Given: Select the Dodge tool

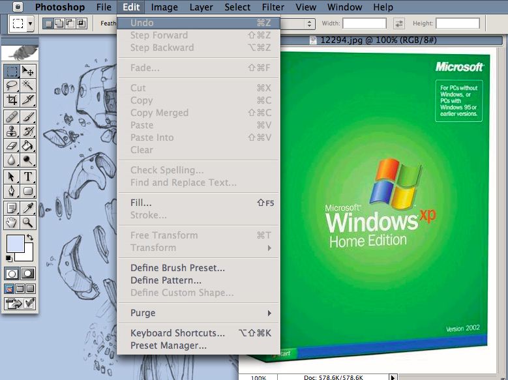Looking at the screenshot, I should [x=28, y=160].
